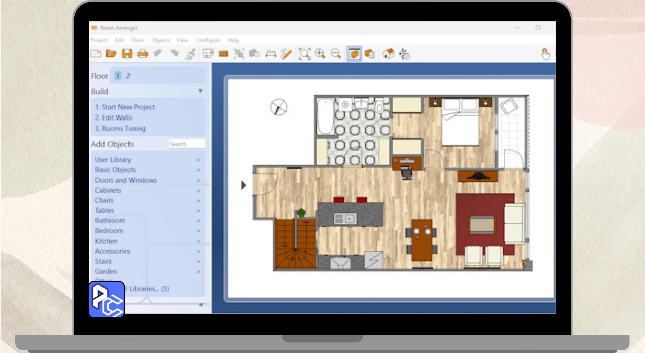This screenshot has width=645, height=353.
Task: Click the Print icon in toolbar
Action: [x=143, y=53]
